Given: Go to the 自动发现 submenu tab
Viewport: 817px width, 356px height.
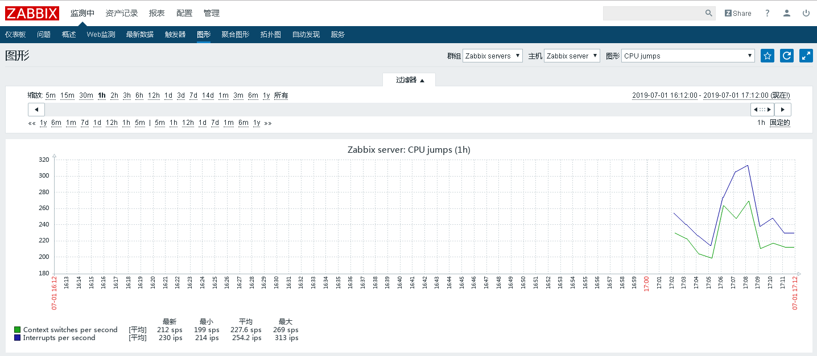Looking at the screenshot, I should 306,35.
